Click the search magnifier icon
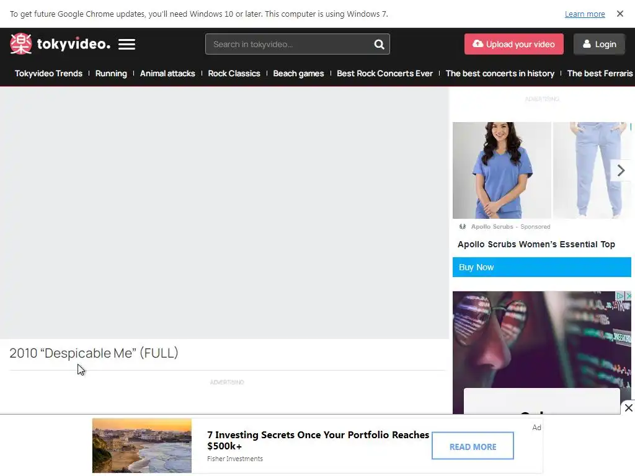The image size is (635, 476). 379,44
